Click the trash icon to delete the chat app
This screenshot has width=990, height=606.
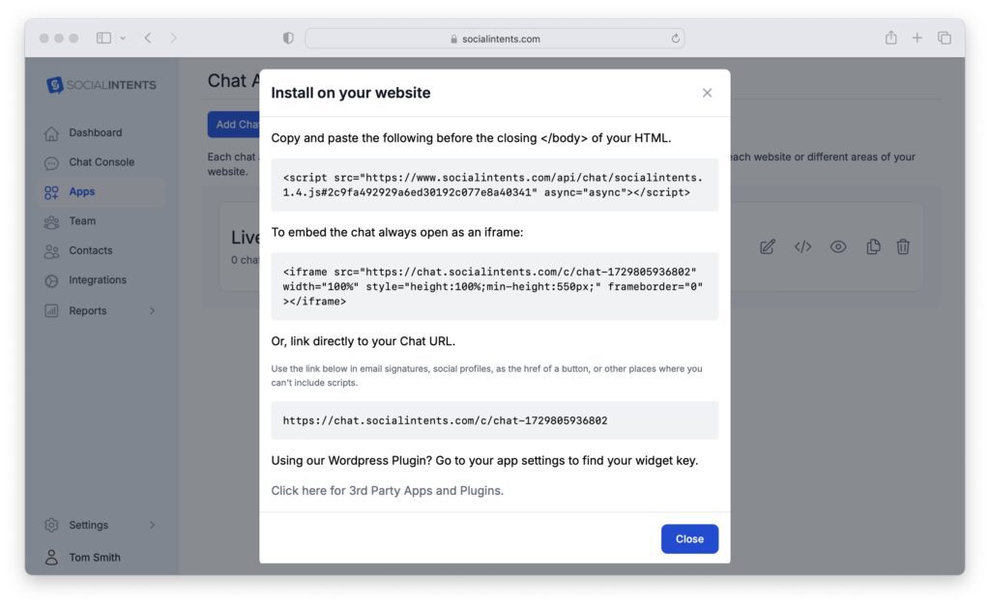coord(903,246)
